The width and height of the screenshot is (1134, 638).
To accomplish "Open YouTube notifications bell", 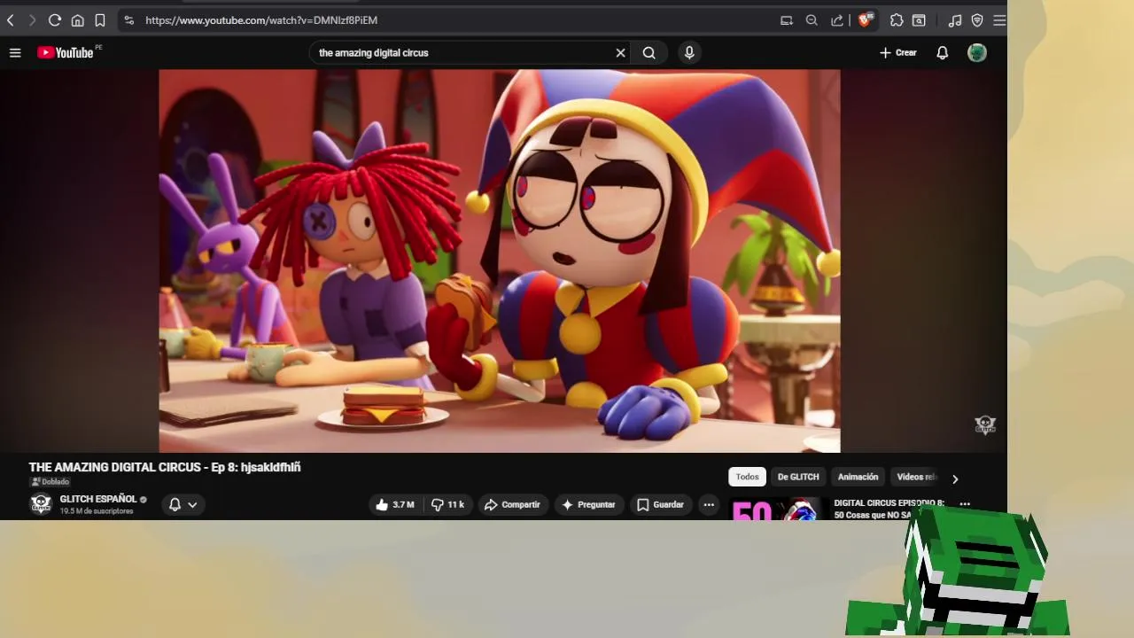I will pyautogui.click(x=943, y=53).
